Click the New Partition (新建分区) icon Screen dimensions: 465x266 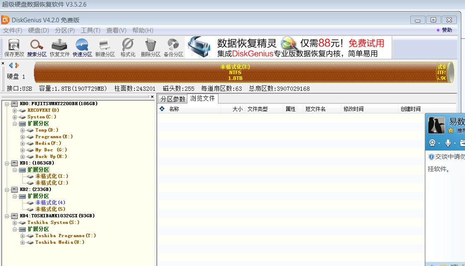click(x=105, y=47)
